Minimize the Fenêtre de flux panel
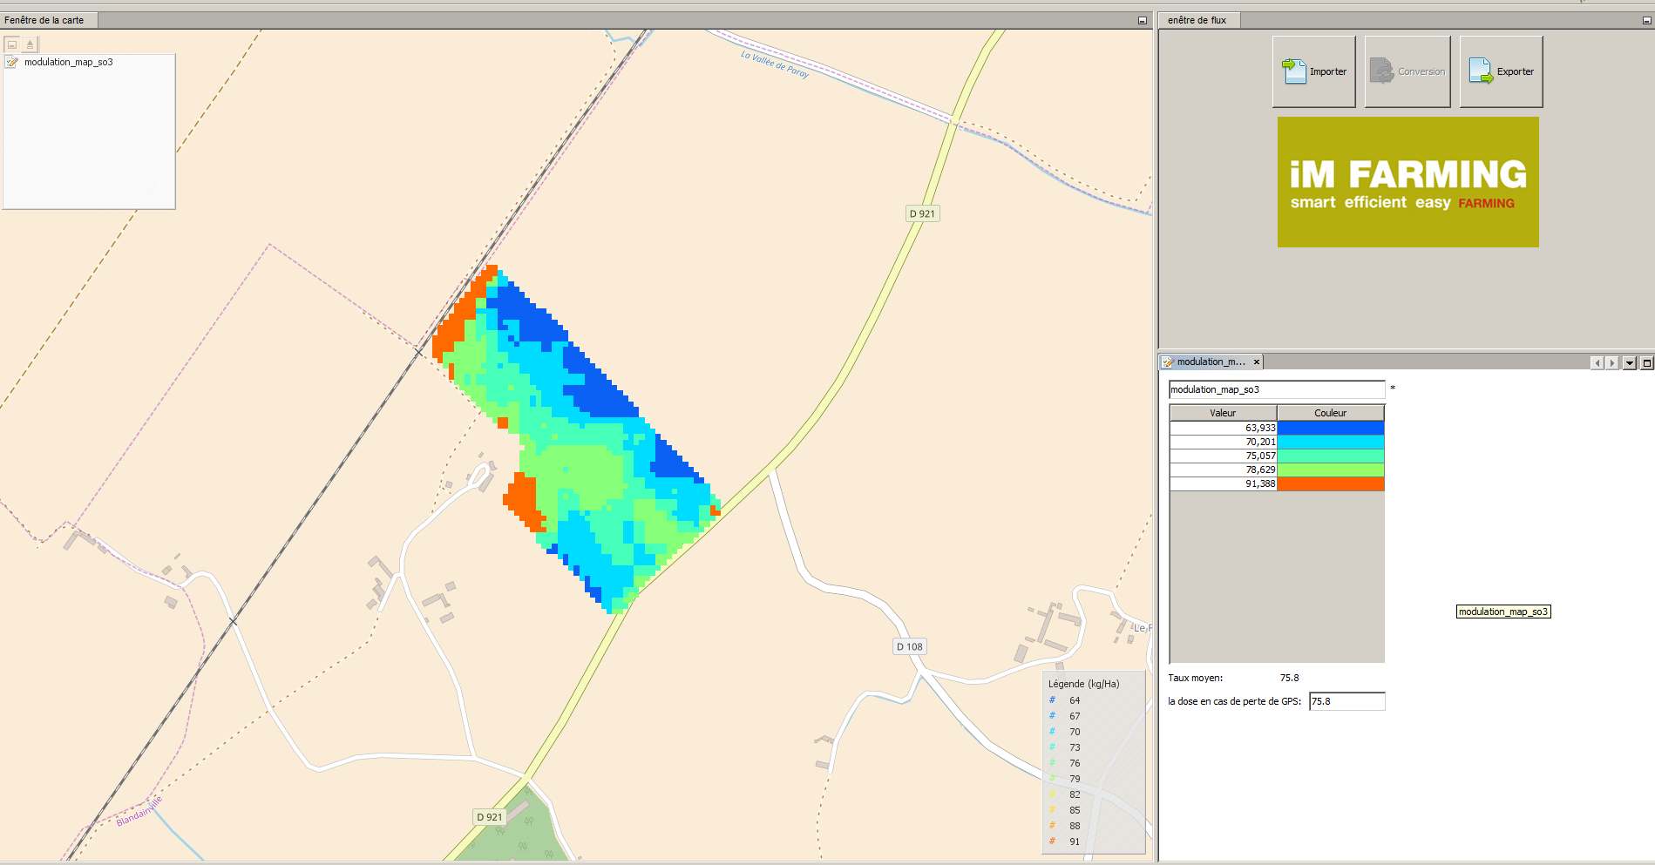 (1646, 20)
